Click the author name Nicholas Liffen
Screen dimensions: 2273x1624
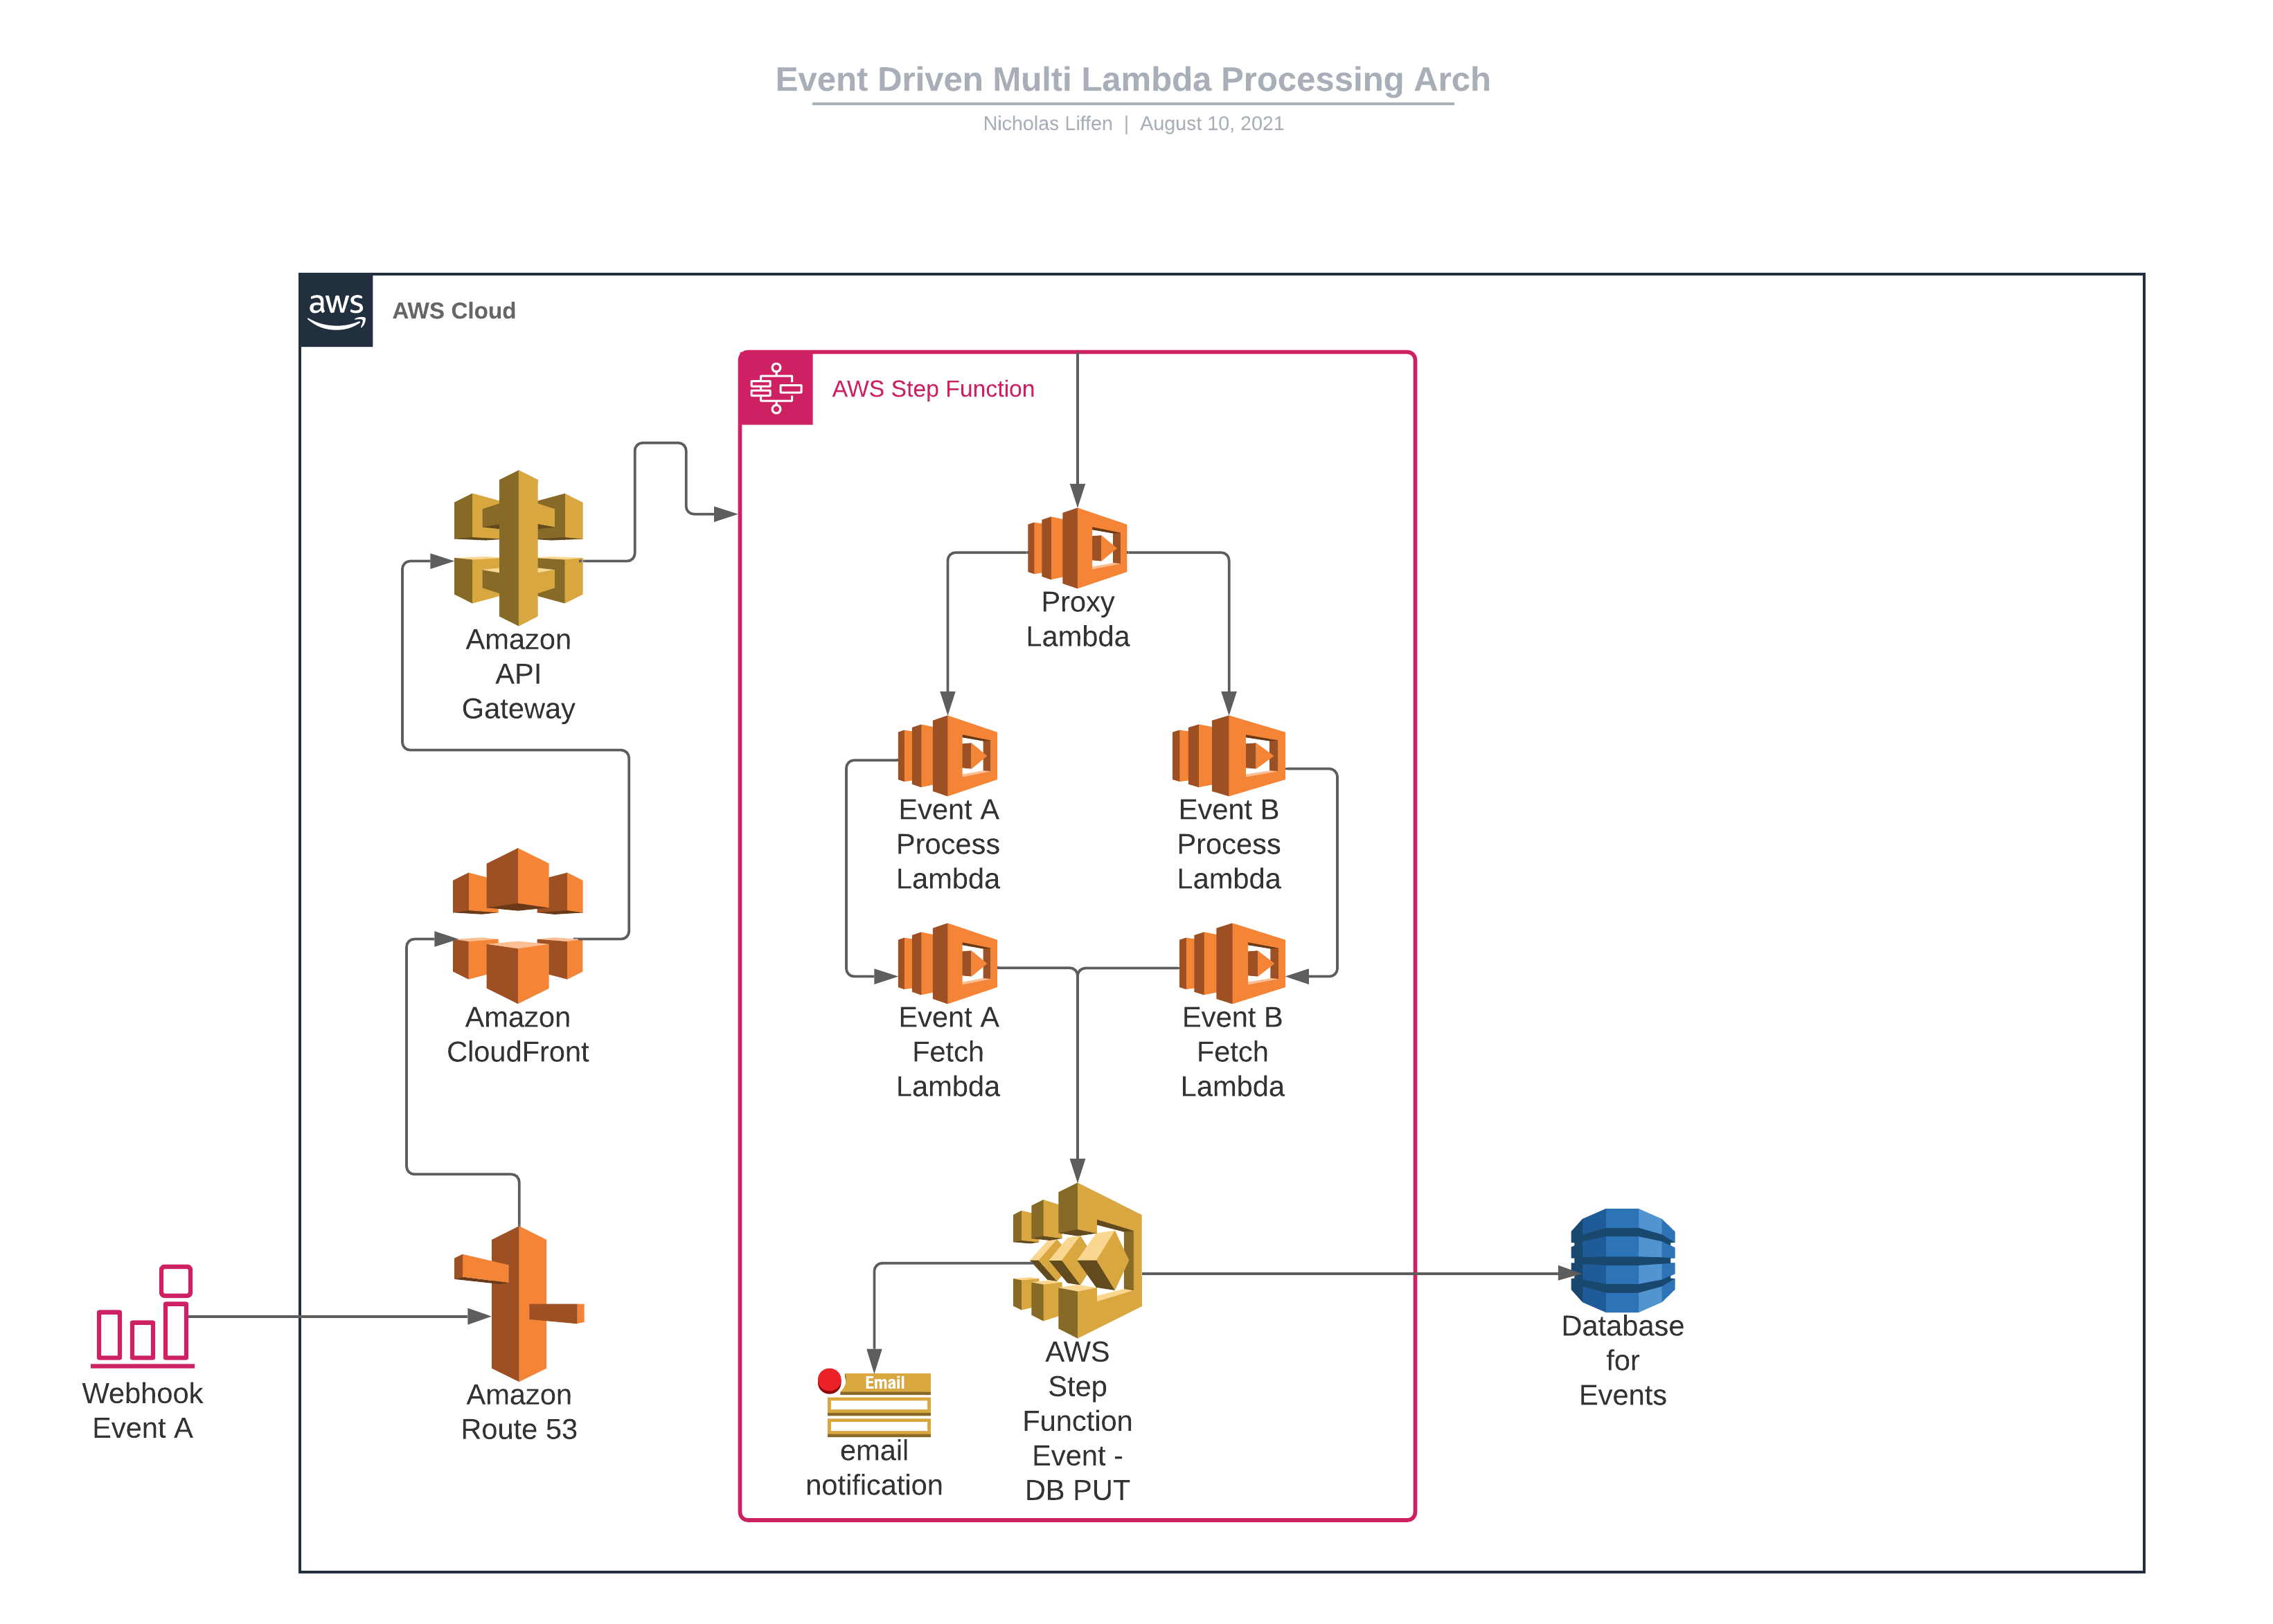1046,123
